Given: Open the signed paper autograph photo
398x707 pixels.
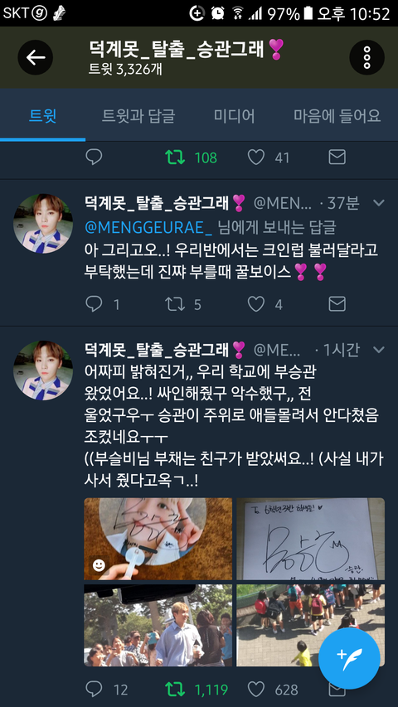Looking at the screenshot, I should 310,539.
